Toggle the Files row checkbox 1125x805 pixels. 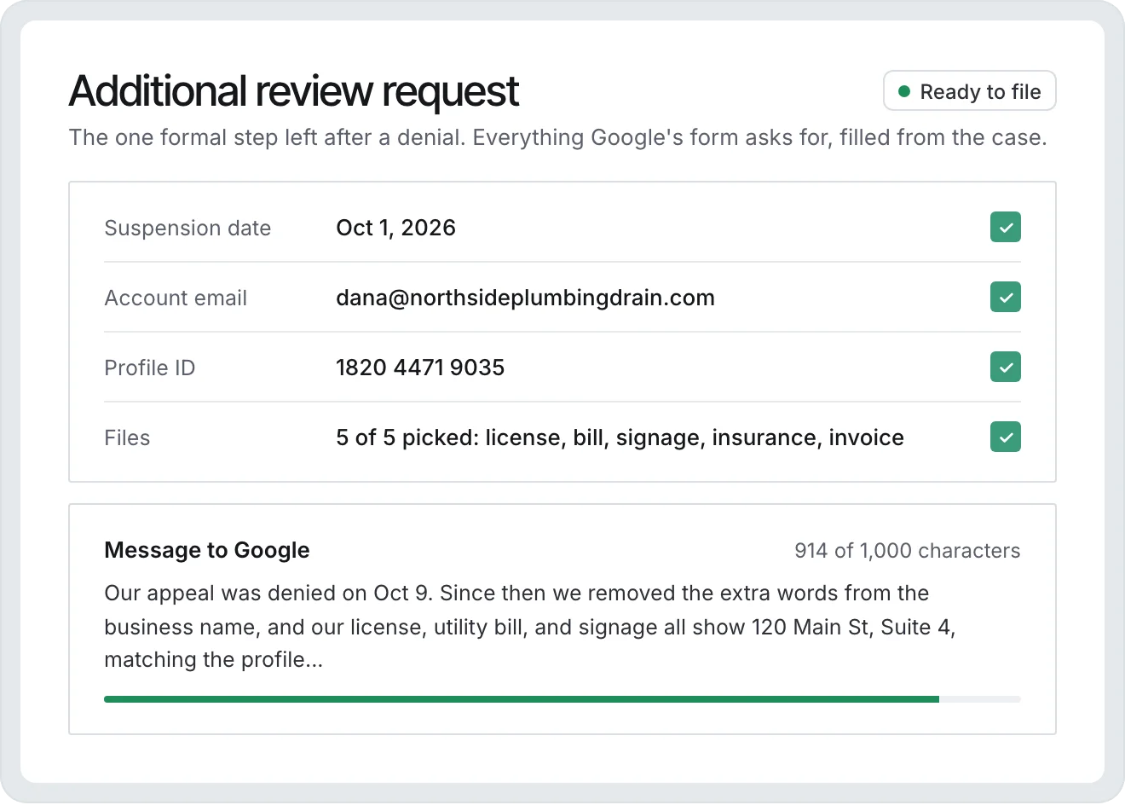(1006, 437)
